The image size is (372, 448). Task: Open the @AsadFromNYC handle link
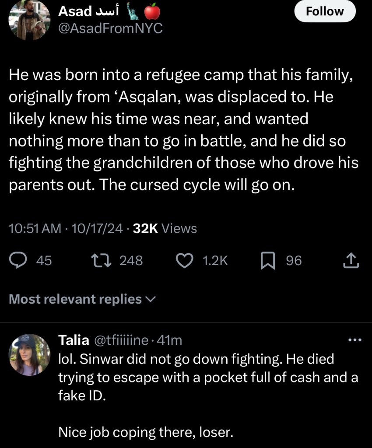tap(110, 28)
